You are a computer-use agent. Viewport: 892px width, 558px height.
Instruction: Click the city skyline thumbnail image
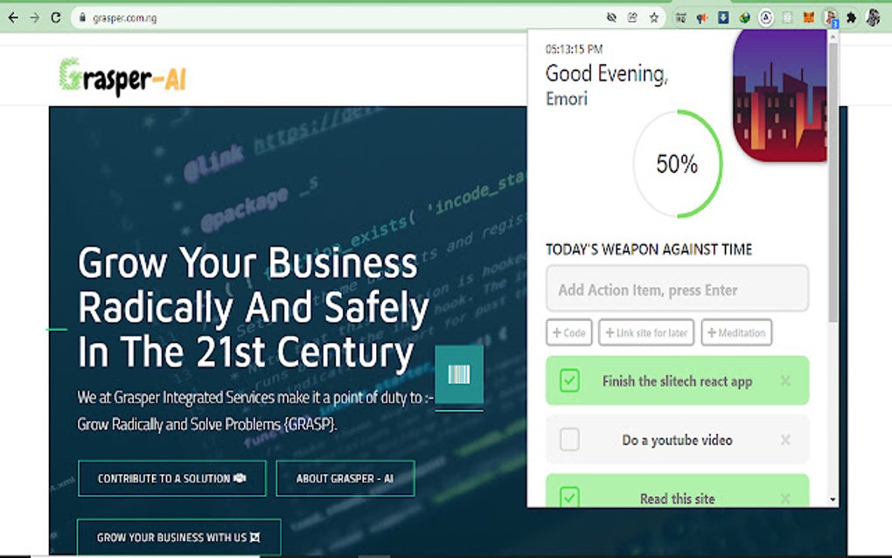click(x=780, y=95)
